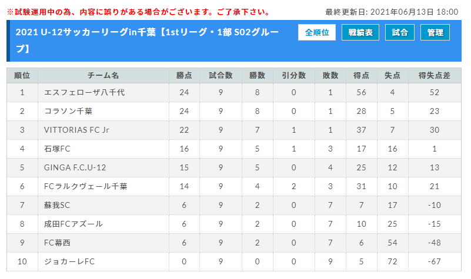471x279 pixels.
Task: Click the 勝点 column header
Action: (x=184, y=76)
